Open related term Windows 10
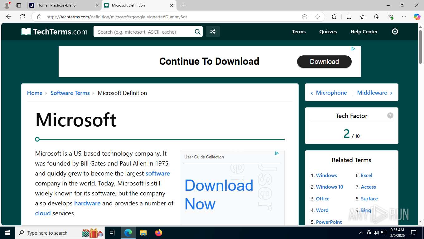This screenshot has height=239, width=424. pyautogui.click(x=330, y=187)
